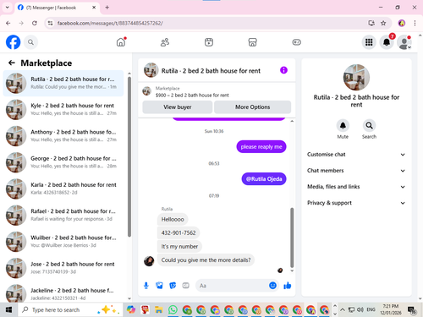
Task: Open the Karla conversation
Action: coord(63,189)
